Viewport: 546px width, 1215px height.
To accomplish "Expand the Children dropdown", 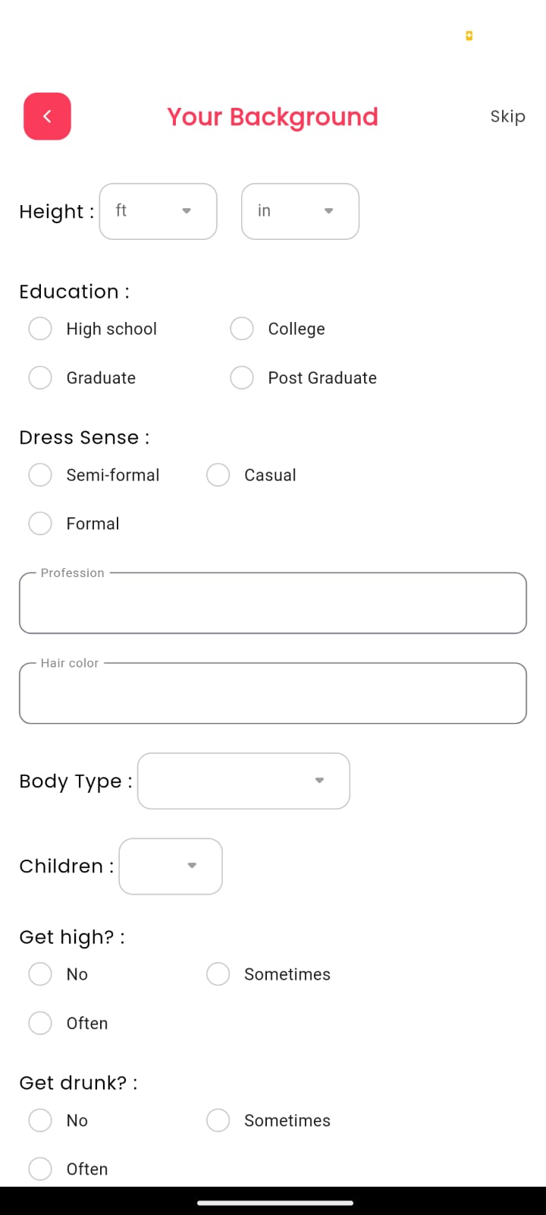I will 171,866.
